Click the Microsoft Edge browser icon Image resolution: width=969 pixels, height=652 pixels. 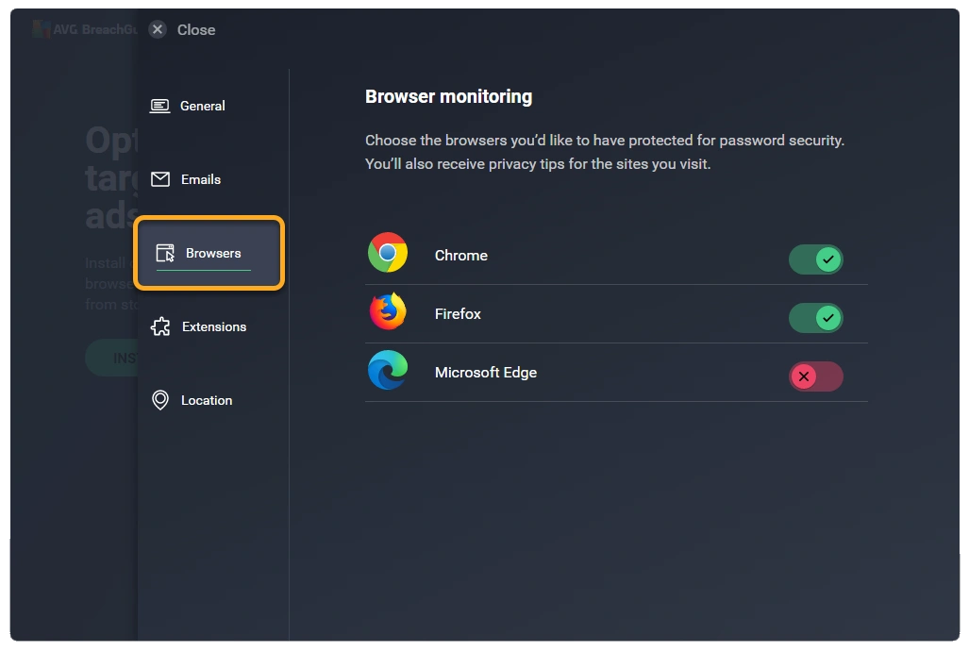pos(388,371)
